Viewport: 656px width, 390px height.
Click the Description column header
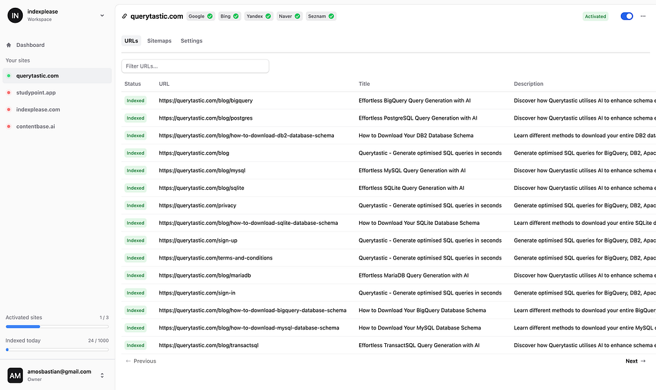528,84
